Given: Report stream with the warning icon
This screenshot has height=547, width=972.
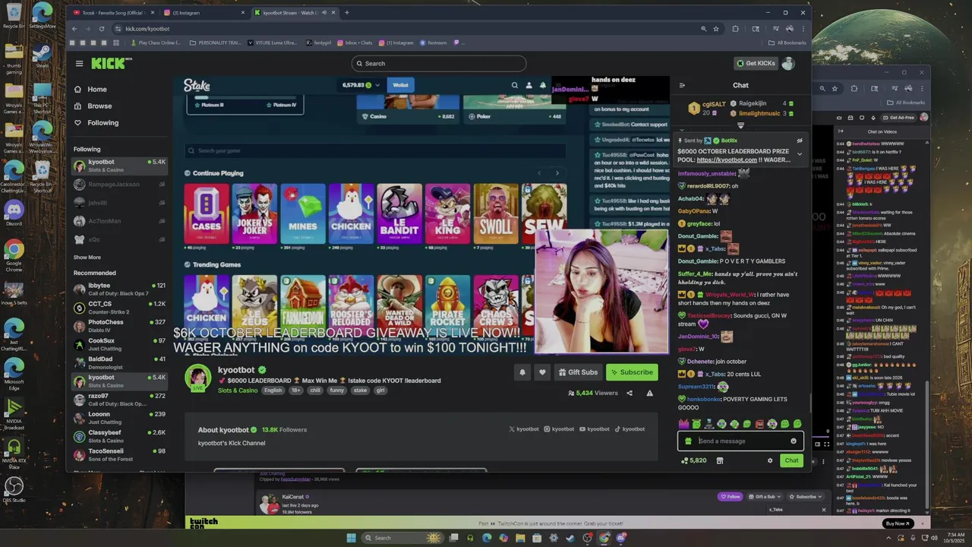Looking at the screenshot, I should pyautogui.click(x=649, y=393).
